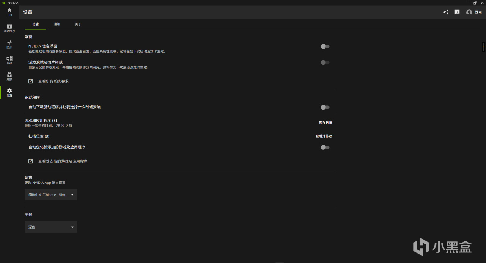Click the 更改 NVIDIA App 语言设置 text
The height and width of the screenshot is (263, 486).
point(45,183)
